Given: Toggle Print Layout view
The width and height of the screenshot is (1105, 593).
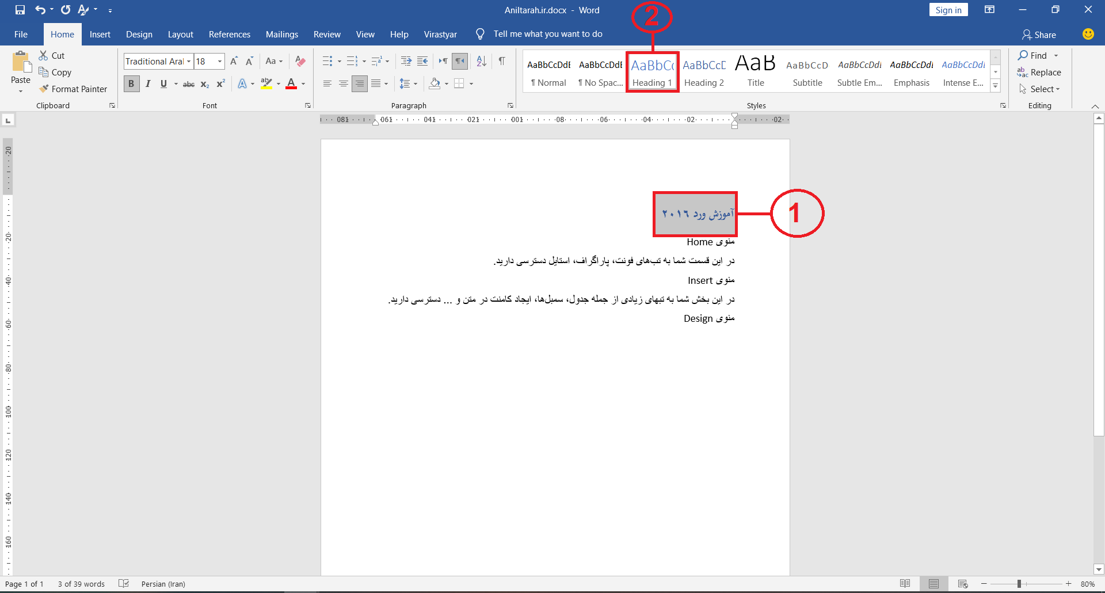Looking at the screenshot, I should click(933, 584).
